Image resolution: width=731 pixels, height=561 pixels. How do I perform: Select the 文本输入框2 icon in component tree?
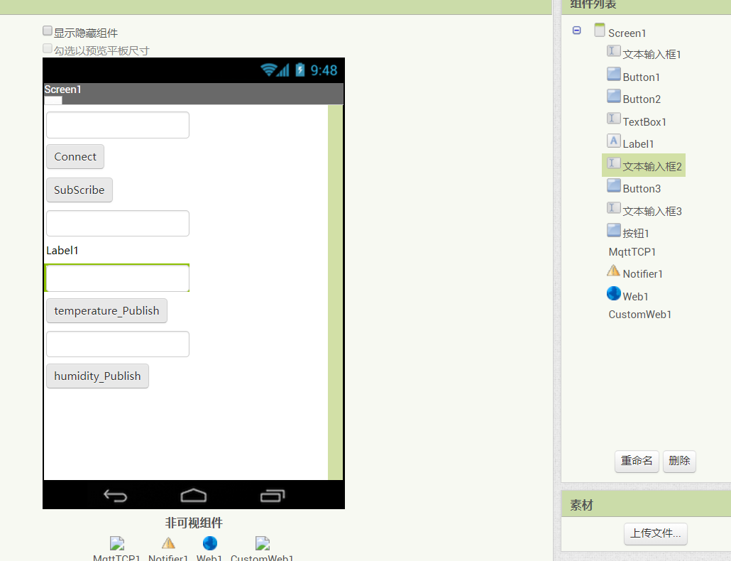pos(613,163)
